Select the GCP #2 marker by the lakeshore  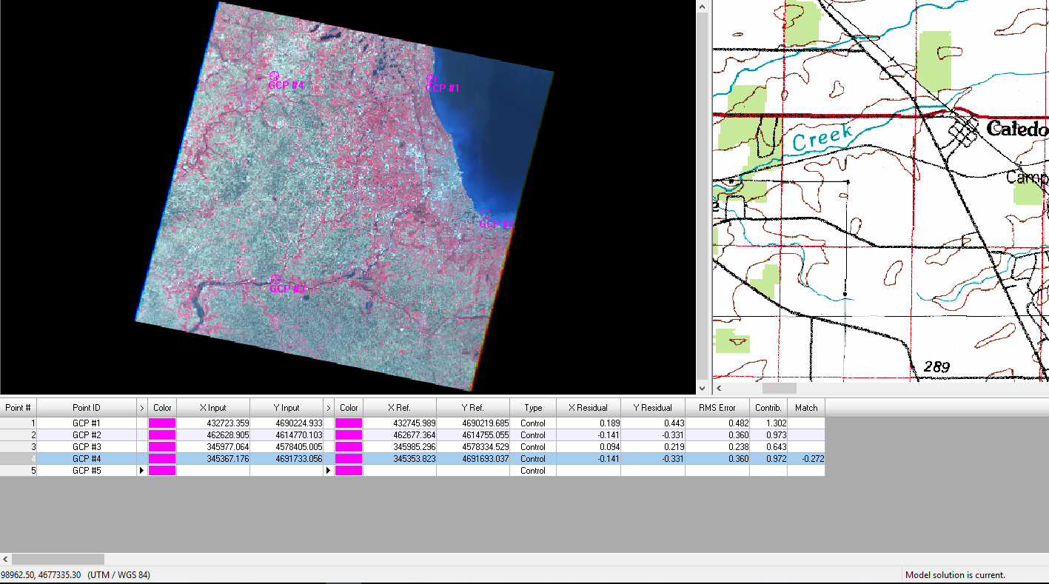(x=485, y=215)
